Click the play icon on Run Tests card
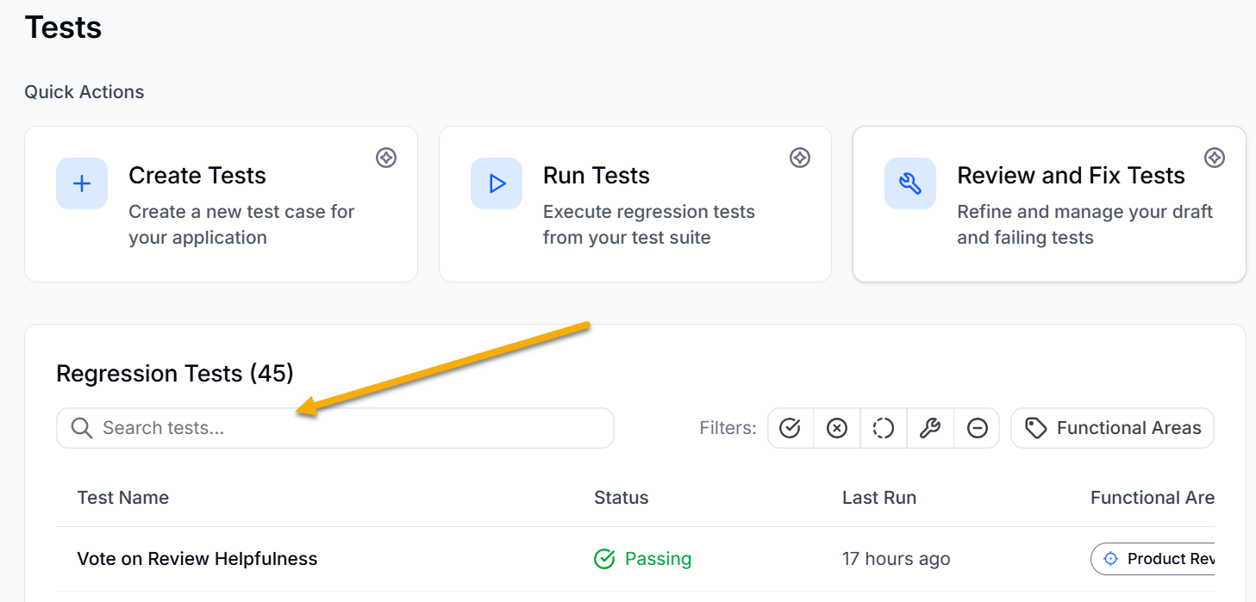This screenshot has height=602, width=1256. click(x=496, y=183)
